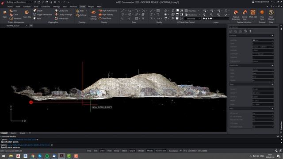Image resolution: width=283 pixels, height=159 pixels.
Task: Click Dynamic CCS in status bar
Action: (161, 151)
